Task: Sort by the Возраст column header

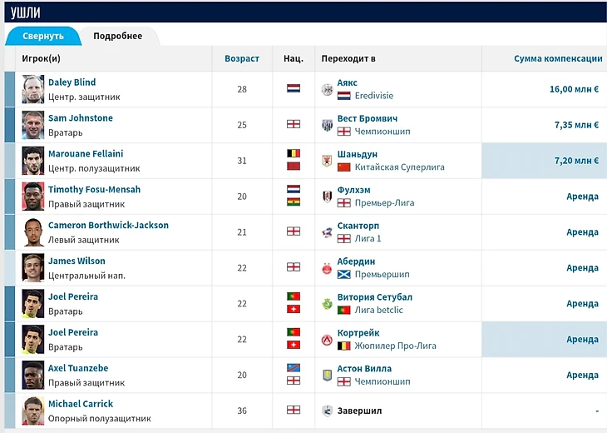Action: pos(242,59)
